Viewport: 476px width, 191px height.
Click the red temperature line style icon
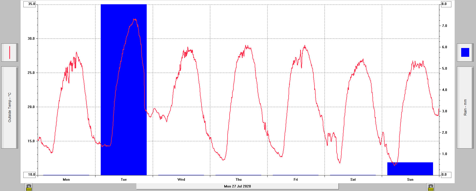10,52
